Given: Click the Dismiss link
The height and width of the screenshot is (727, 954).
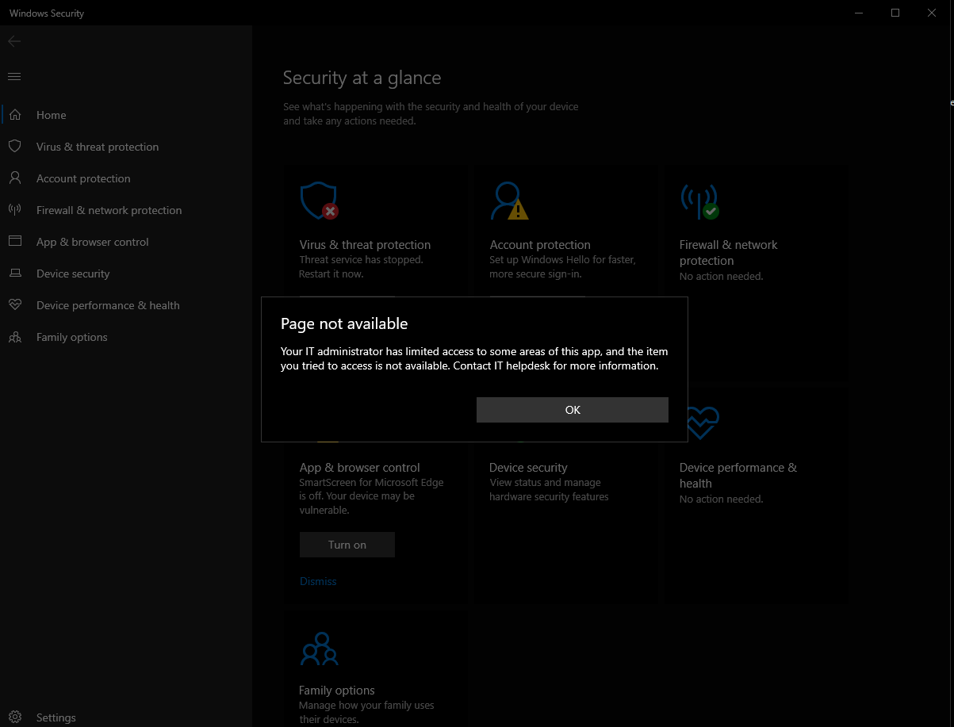Looking at the screenshot, I should [318, 581].
